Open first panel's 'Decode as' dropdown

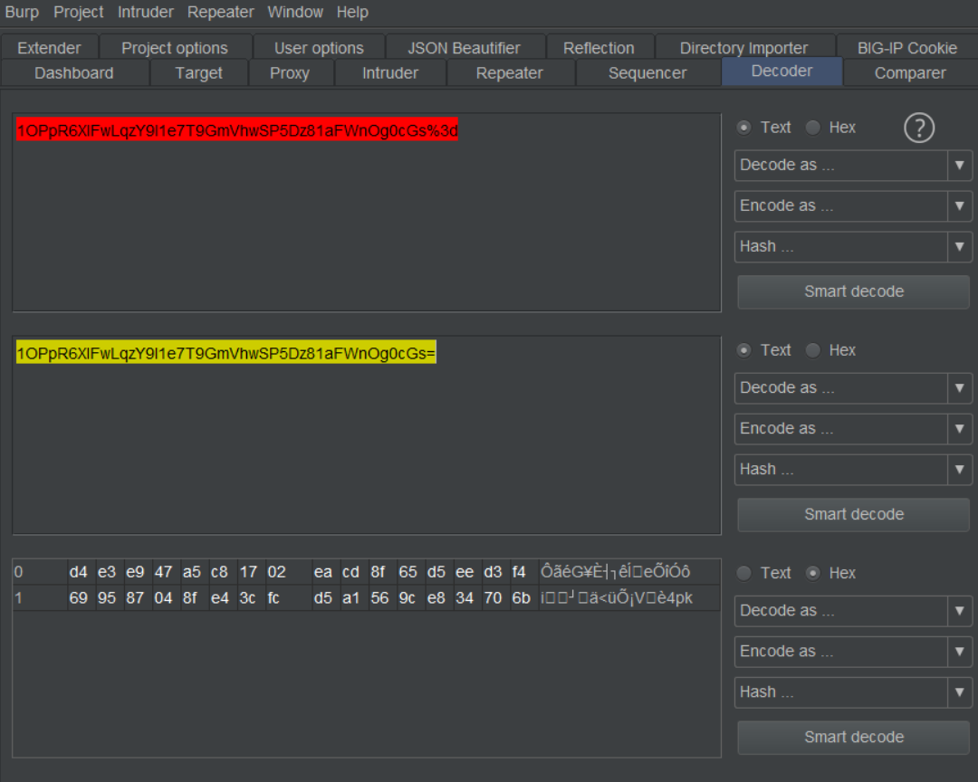[x=853, y=166]
